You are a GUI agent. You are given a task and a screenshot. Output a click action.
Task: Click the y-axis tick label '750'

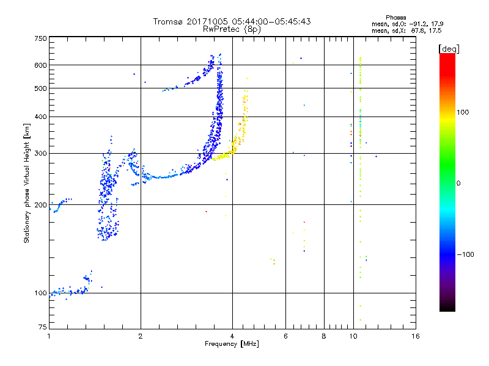coord(40,38)
